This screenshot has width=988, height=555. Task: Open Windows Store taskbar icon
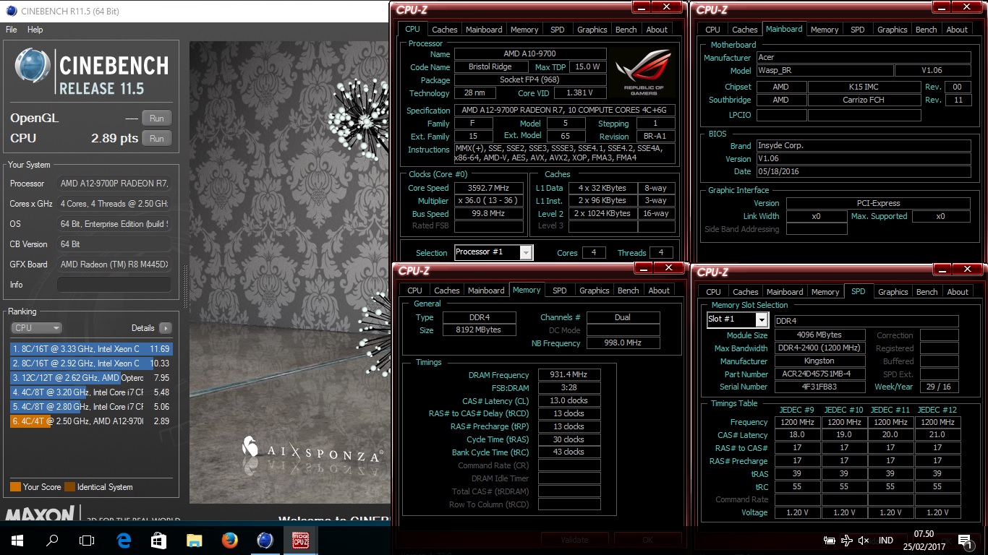point(158,540)
